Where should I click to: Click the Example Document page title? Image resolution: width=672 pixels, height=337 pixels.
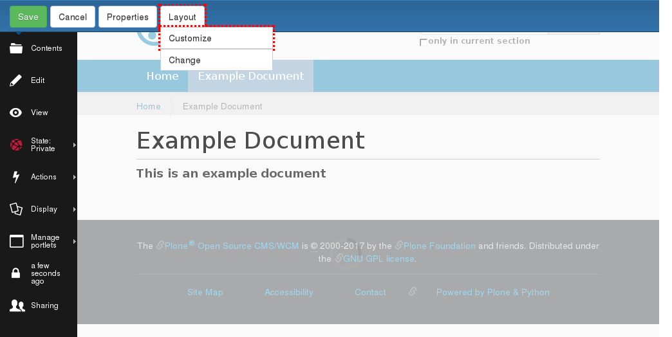pyautogui.click(x=251, y=140)
